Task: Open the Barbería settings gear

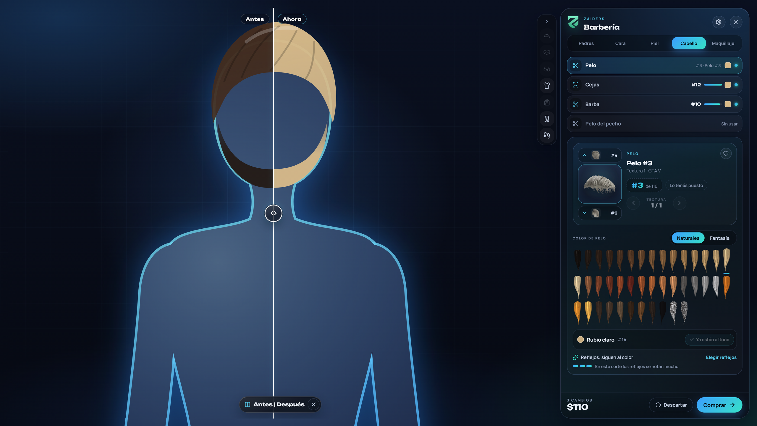Action: pos(719,22)
